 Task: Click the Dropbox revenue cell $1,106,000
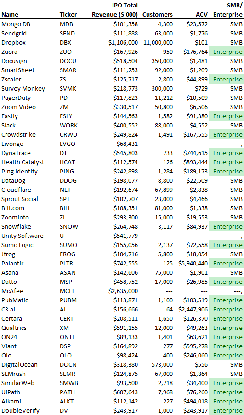pos(123,43)
